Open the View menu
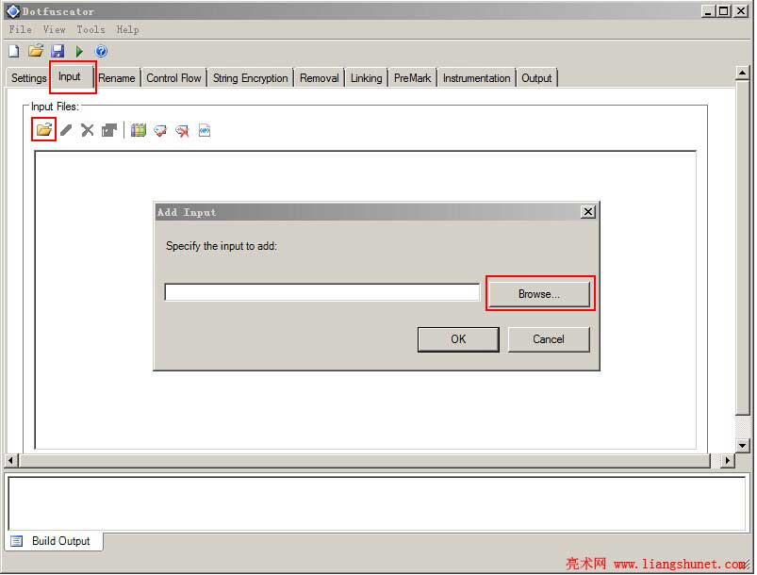This screenshot has width=757, height=575. tap(54, 30)
